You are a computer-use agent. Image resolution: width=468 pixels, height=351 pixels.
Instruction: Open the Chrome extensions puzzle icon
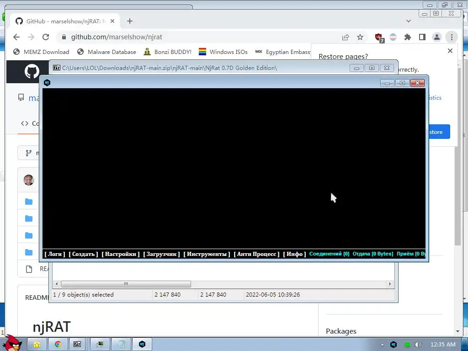[407, 37]
